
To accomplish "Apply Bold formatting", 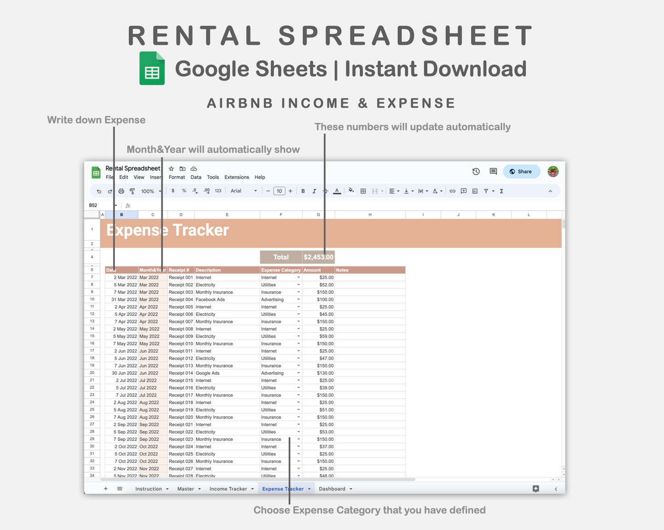I will pyautogui.click(x=303, y=190).
